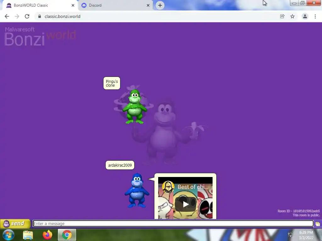
Task: Close the BonziWORLD Classic tab
Action: pos(73,5)
